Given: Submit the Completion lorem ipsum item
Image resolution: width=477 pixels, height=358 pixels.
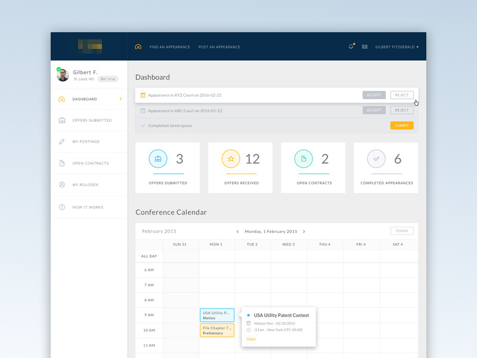Looking at the screenshot, I should pyautogui.click(x=402, y=125).
